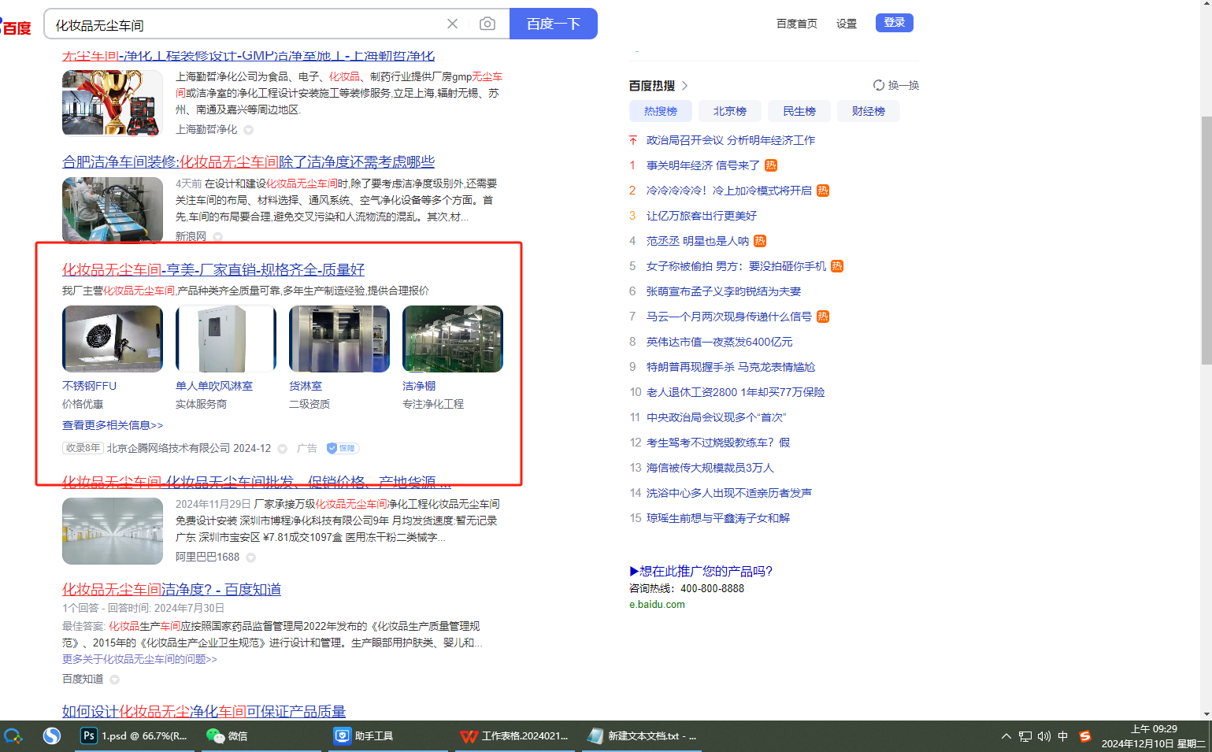Image resolution: width=1212 pixels, height=752 pixels.
Task: Open the 不锈钢FFU product thumbnail
Action: [x=113, y=339]
